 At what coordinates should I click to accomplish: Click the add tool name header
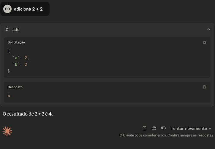(x=16, y=30)
